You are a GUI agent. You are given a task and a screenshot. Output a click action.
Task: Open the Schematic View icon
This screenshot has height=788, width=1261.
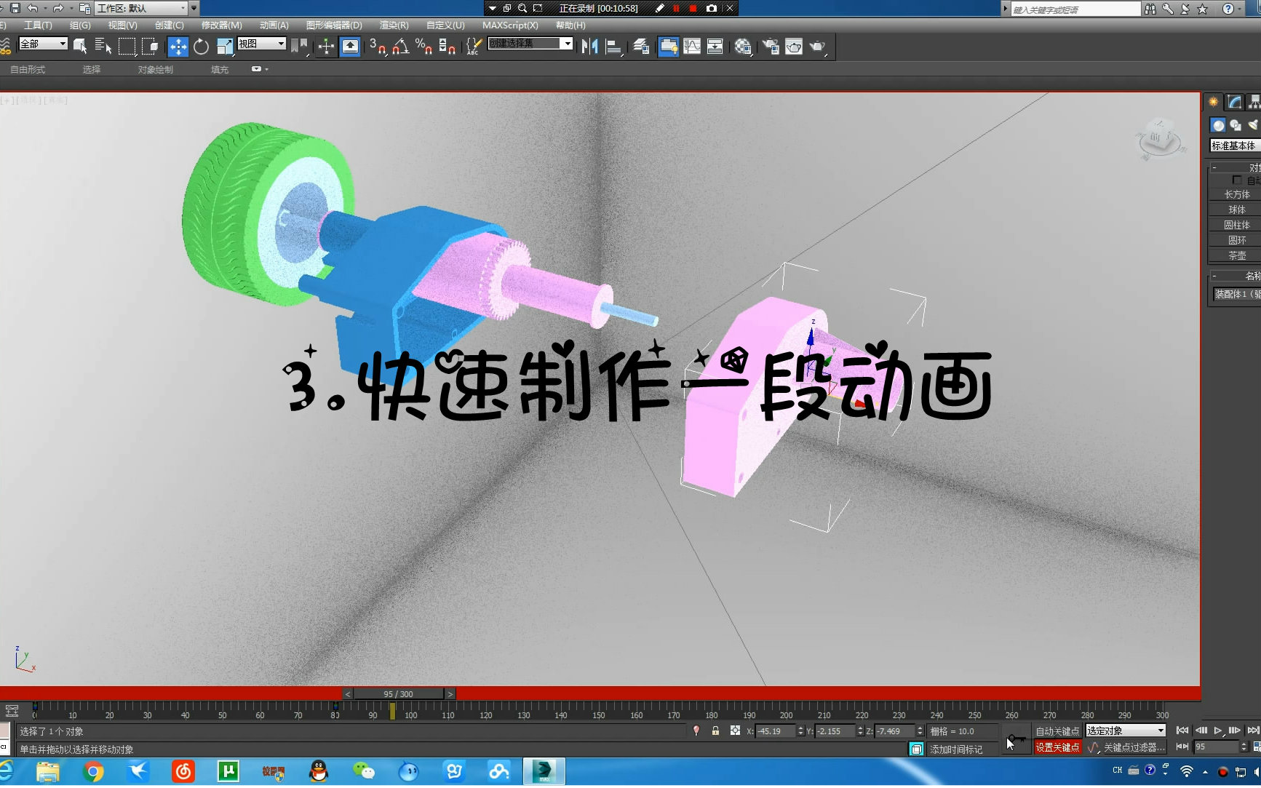[x=715, y=47]
